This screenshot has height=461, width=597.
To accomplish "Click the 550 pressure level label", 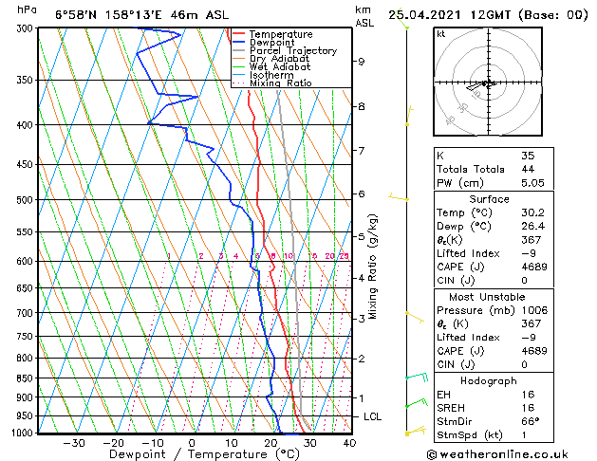I will tap(27, 232).
